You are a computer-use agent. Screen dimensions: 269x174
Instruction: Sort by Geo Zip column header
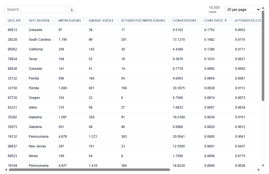[x=14, y=21]
